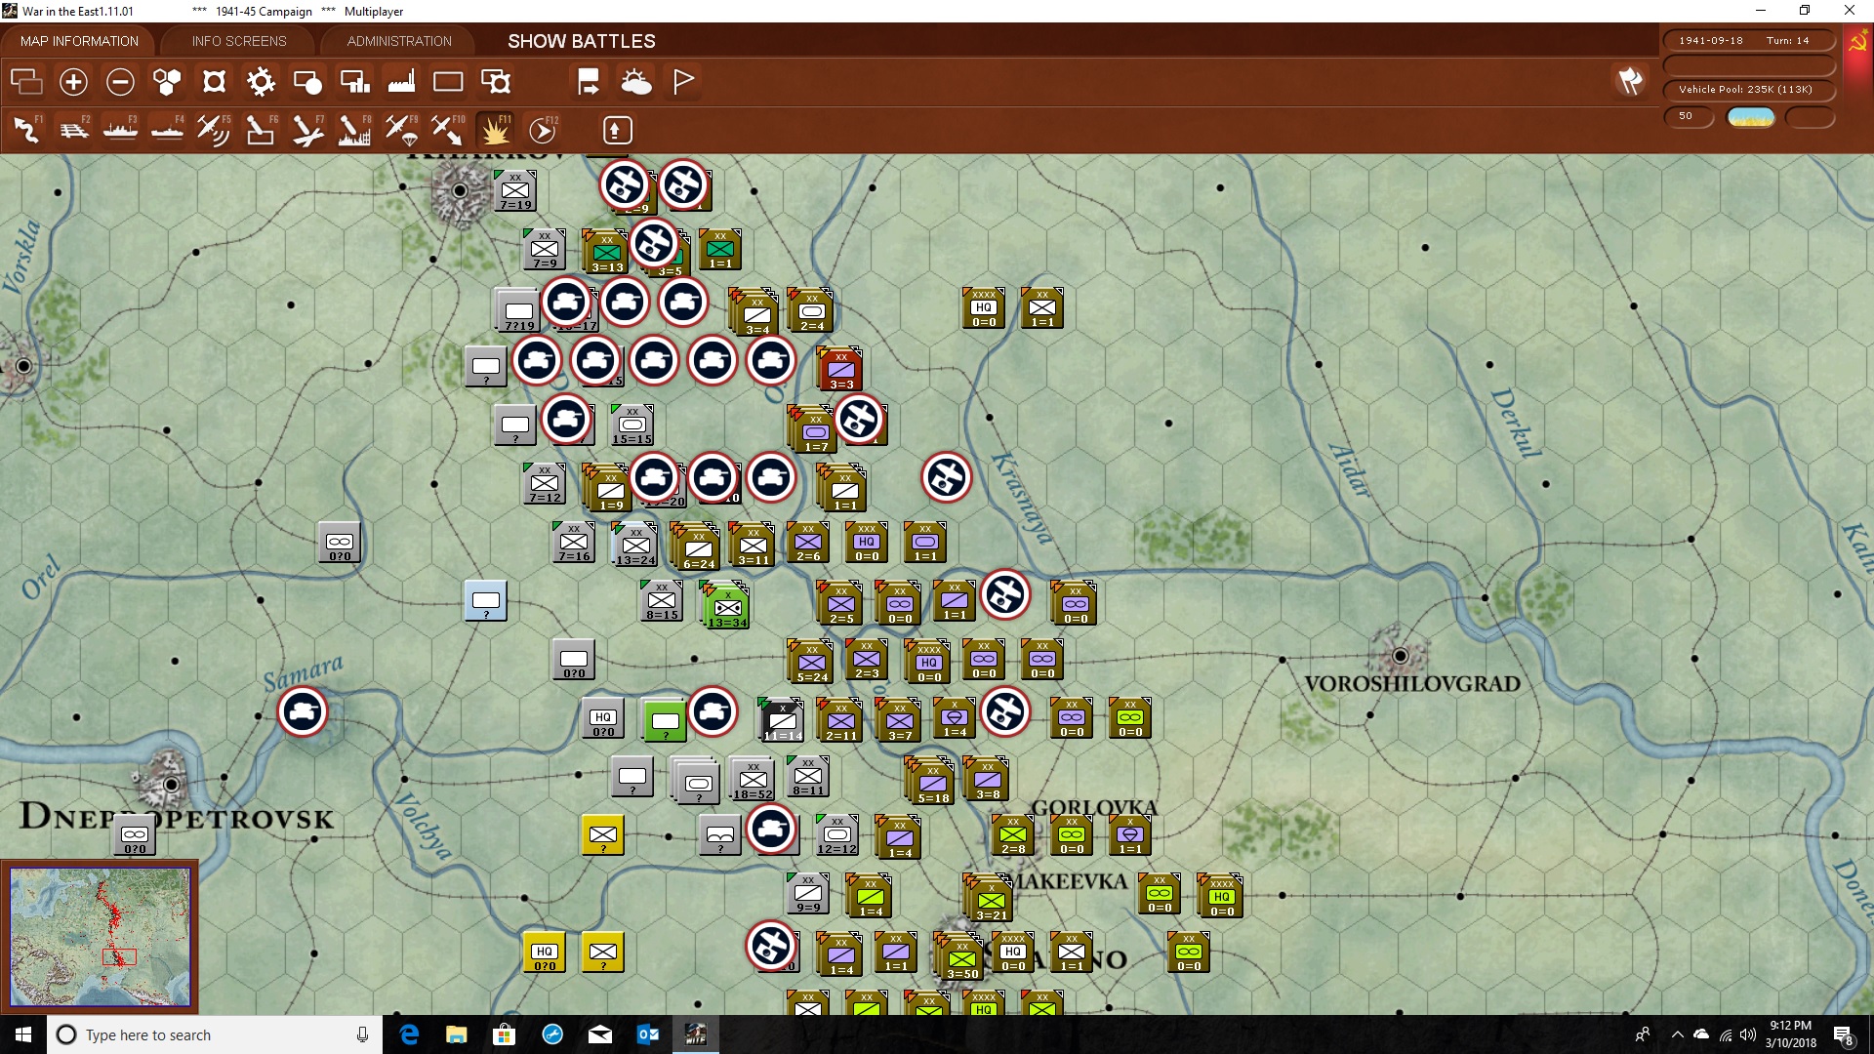Select the F6 bomb unit mode icon
1874x1054 pixels.
click(261, 129)
